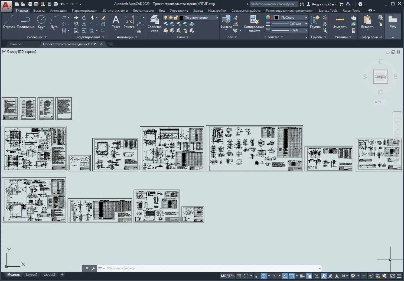This screenshot has width=404, height=281.
Task: Open the 0.00 мм lineweight dropdown
Action: click(x=290, y=24)
